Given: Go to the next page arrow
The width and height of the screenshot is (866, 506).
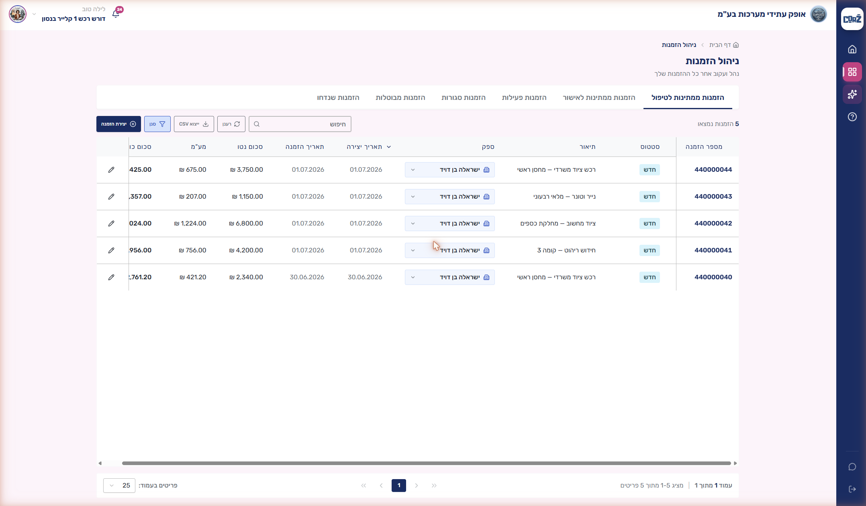Looking at the screenshot, I should point(381,486).
